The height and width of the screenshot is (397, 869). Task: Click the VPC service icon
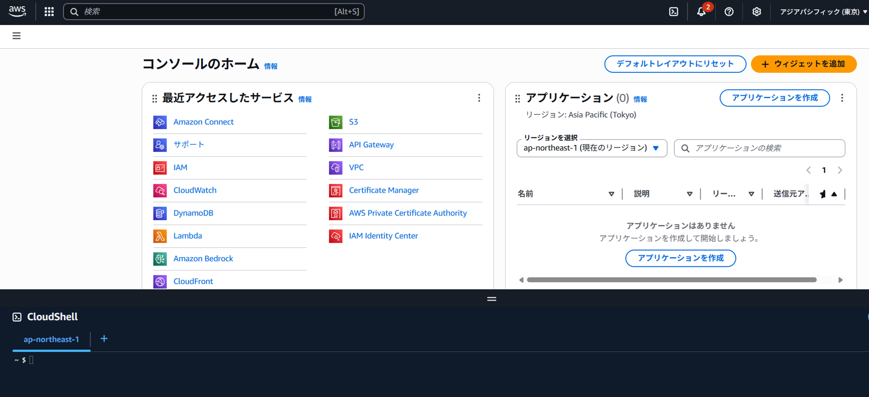pyautogui.click(x=336, y=168)
